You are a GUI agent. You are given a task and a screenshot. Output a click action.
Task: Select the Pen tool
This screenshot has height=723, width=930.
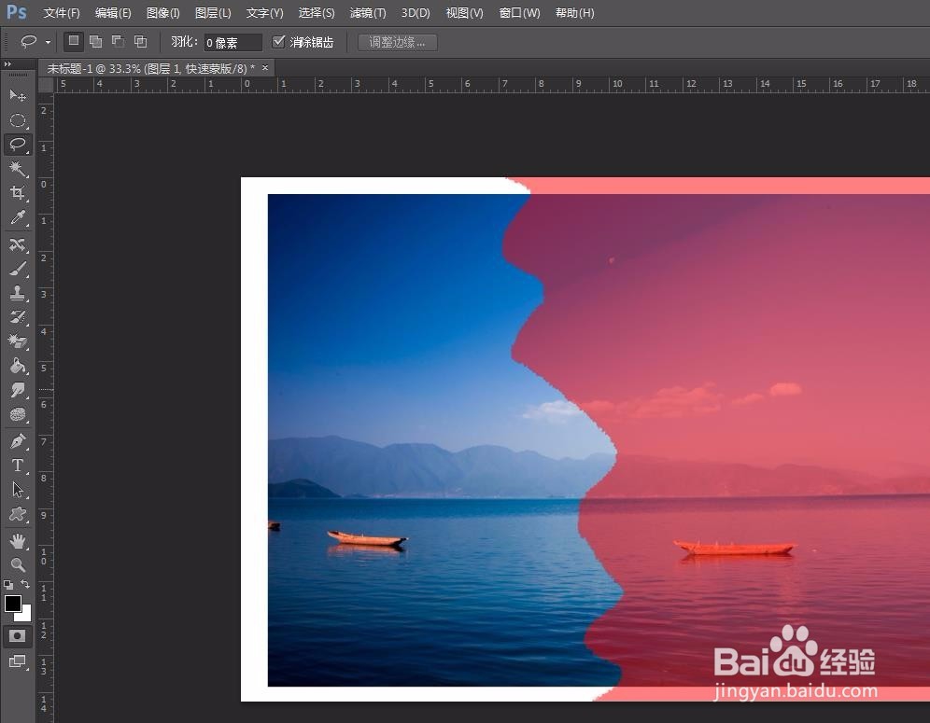point(18,441)
